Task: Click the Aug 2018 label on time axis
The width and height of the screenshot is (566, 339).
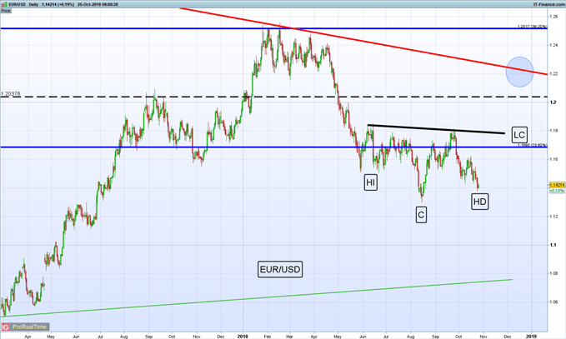Action: point(411,337)
